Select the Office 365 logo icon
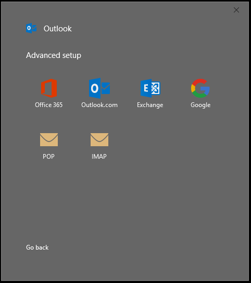Viewport: 251px width, 283px height. point(49,88)
